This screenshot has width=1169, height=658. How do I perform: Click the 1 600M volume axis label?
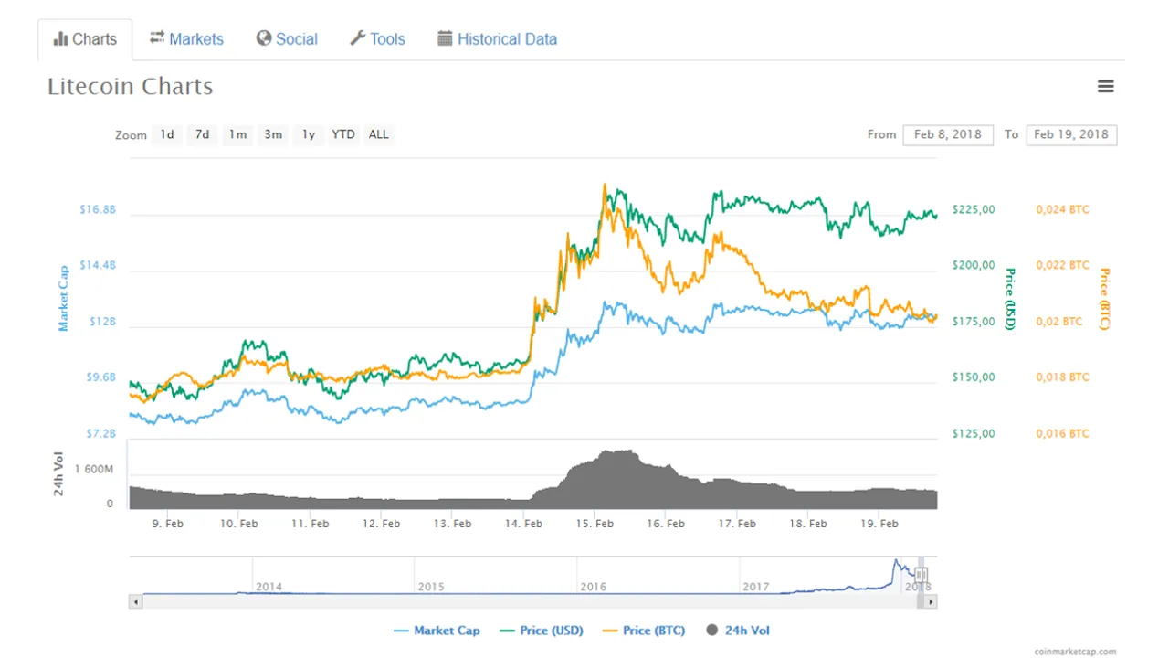click(93, 469)
